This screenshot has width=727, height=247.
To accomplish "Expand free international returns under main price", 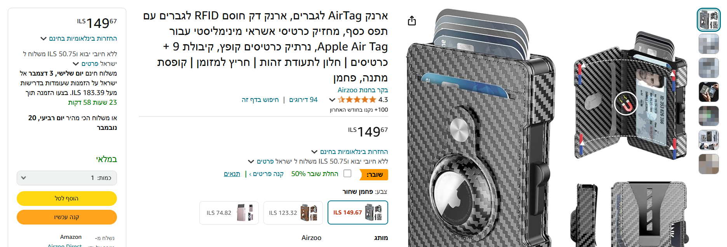I will click(x=350, y=152).
